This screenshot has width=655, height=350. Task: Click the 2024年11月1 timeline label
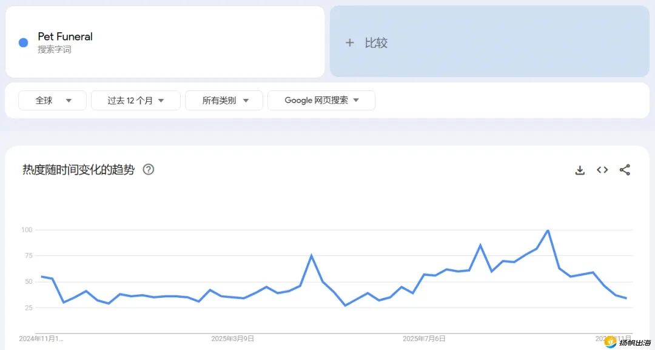(x=39, y=338)
